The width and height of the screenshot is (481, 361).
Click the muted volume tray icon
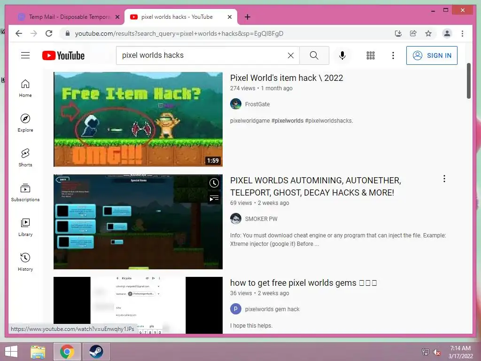437,352
